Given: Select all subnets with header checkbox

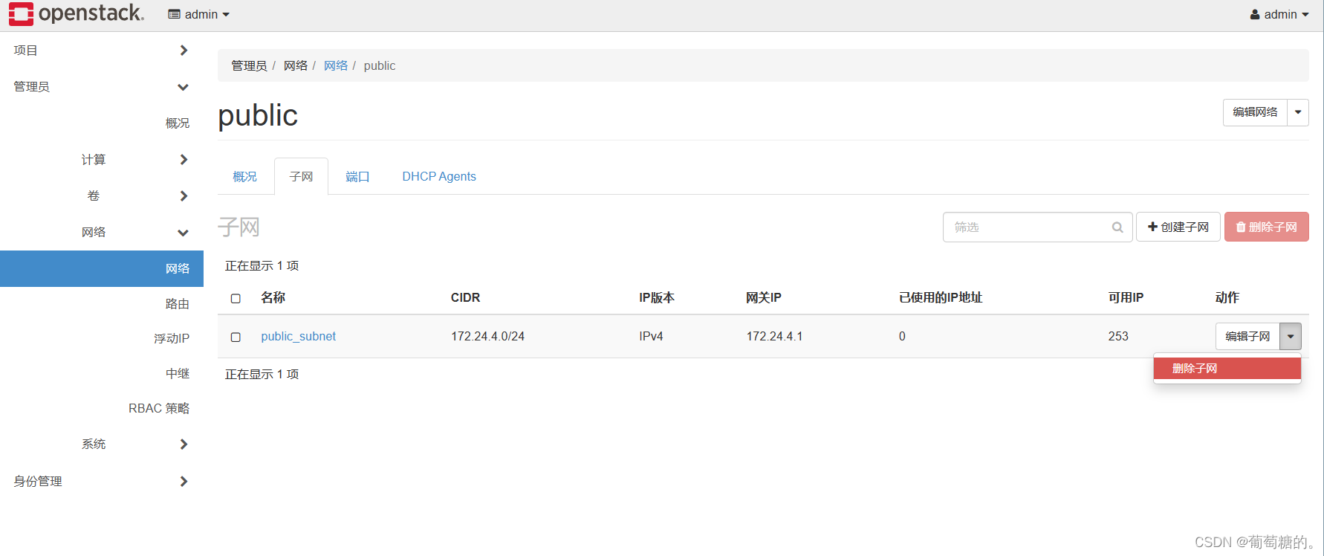Looking at the screenshot, I should coord(236,298).
